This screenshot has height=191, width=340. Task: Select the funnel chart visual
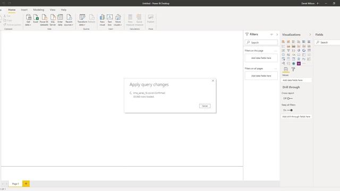tap(288, 50)
